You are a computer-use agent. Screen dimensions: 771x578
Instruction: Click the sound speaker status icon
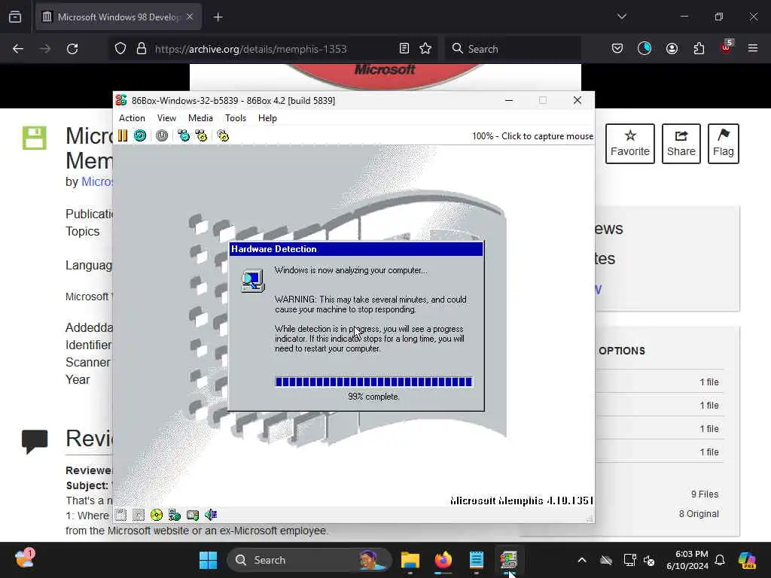pyautogui.click(x=211, y=515)
